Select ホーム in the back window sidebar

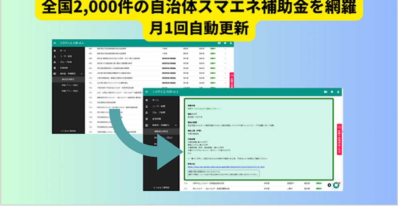63,51
